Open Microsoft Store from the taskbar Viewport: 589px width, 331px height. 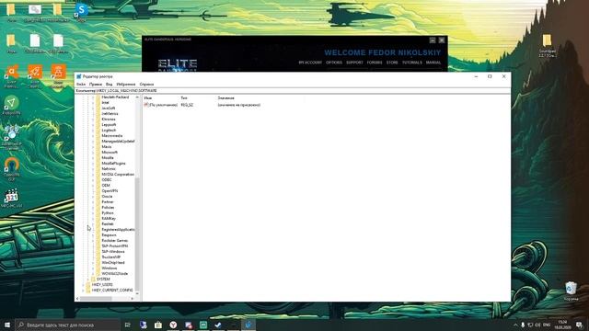pyautogui.click(x=158, y=325)
